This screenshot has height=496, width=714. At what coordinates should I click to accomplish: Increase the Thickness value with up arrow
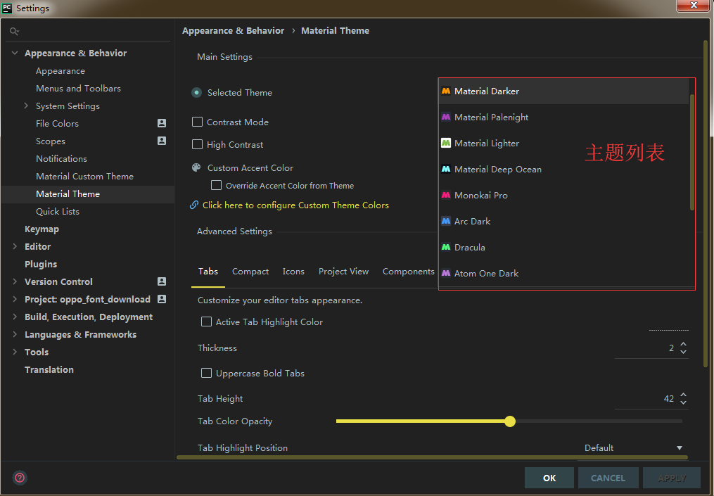tap(684, 344)
